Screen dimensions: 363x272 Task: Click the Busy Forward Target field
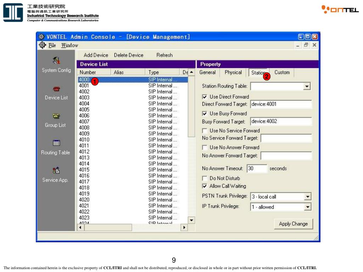(281, 121)
